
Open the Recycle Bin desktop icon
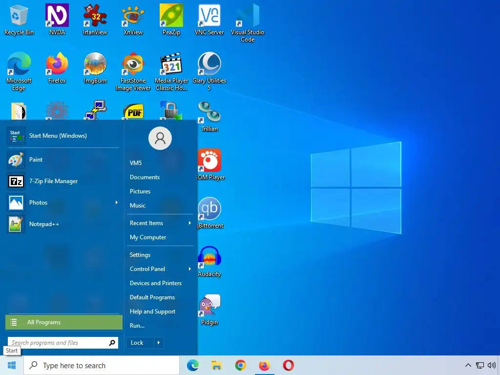[x=19, y=19]
